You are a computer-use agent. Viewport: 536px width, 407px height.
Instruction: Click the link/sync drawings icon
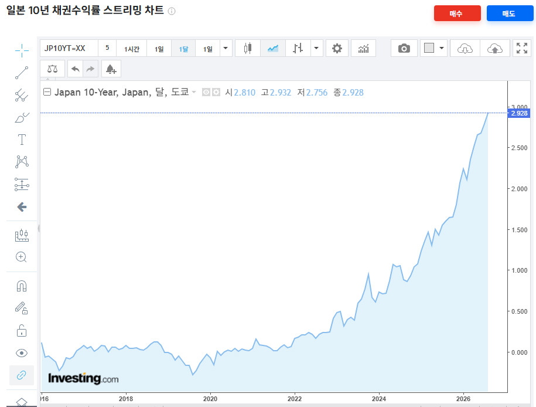22,375
